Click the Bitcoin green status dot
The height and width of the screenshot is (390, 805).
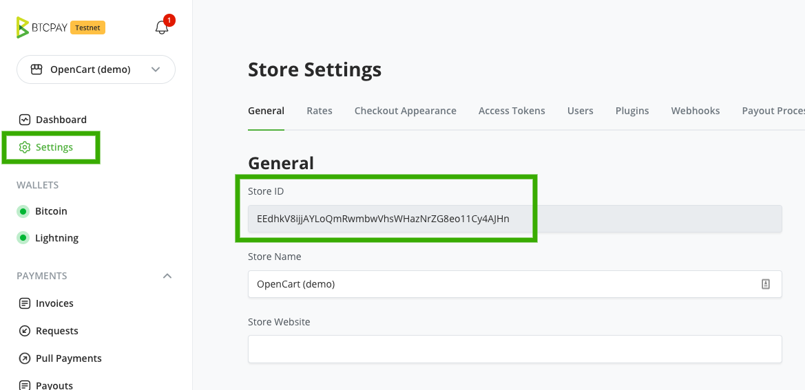click(x=23, y=211)
